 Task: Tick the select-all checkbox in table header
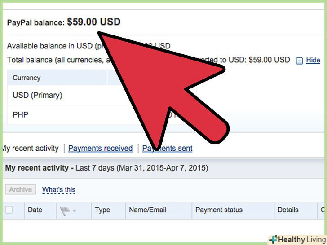click(9, 210)
